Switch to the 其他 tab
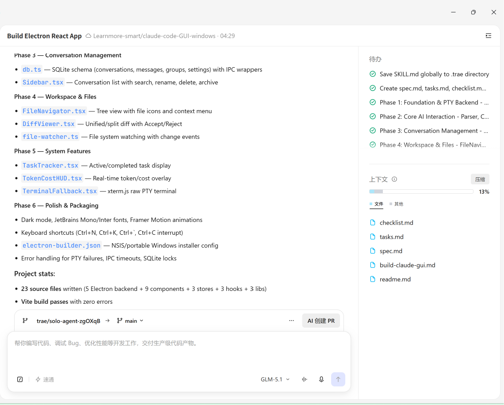Screen dimensions: 504x405 396,204
